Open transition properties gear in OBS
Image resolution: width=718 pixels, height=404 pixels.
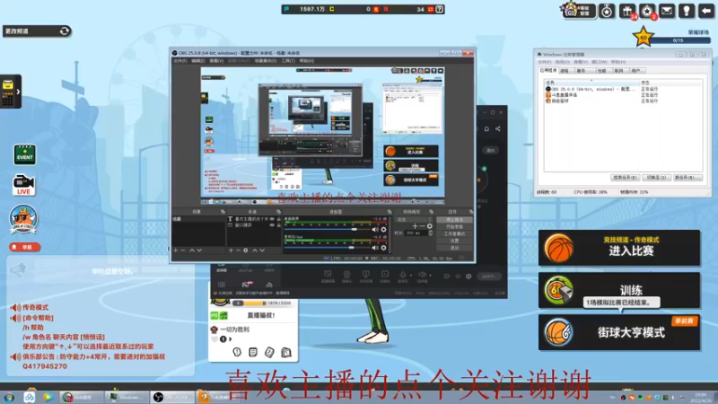pos(430,226)
